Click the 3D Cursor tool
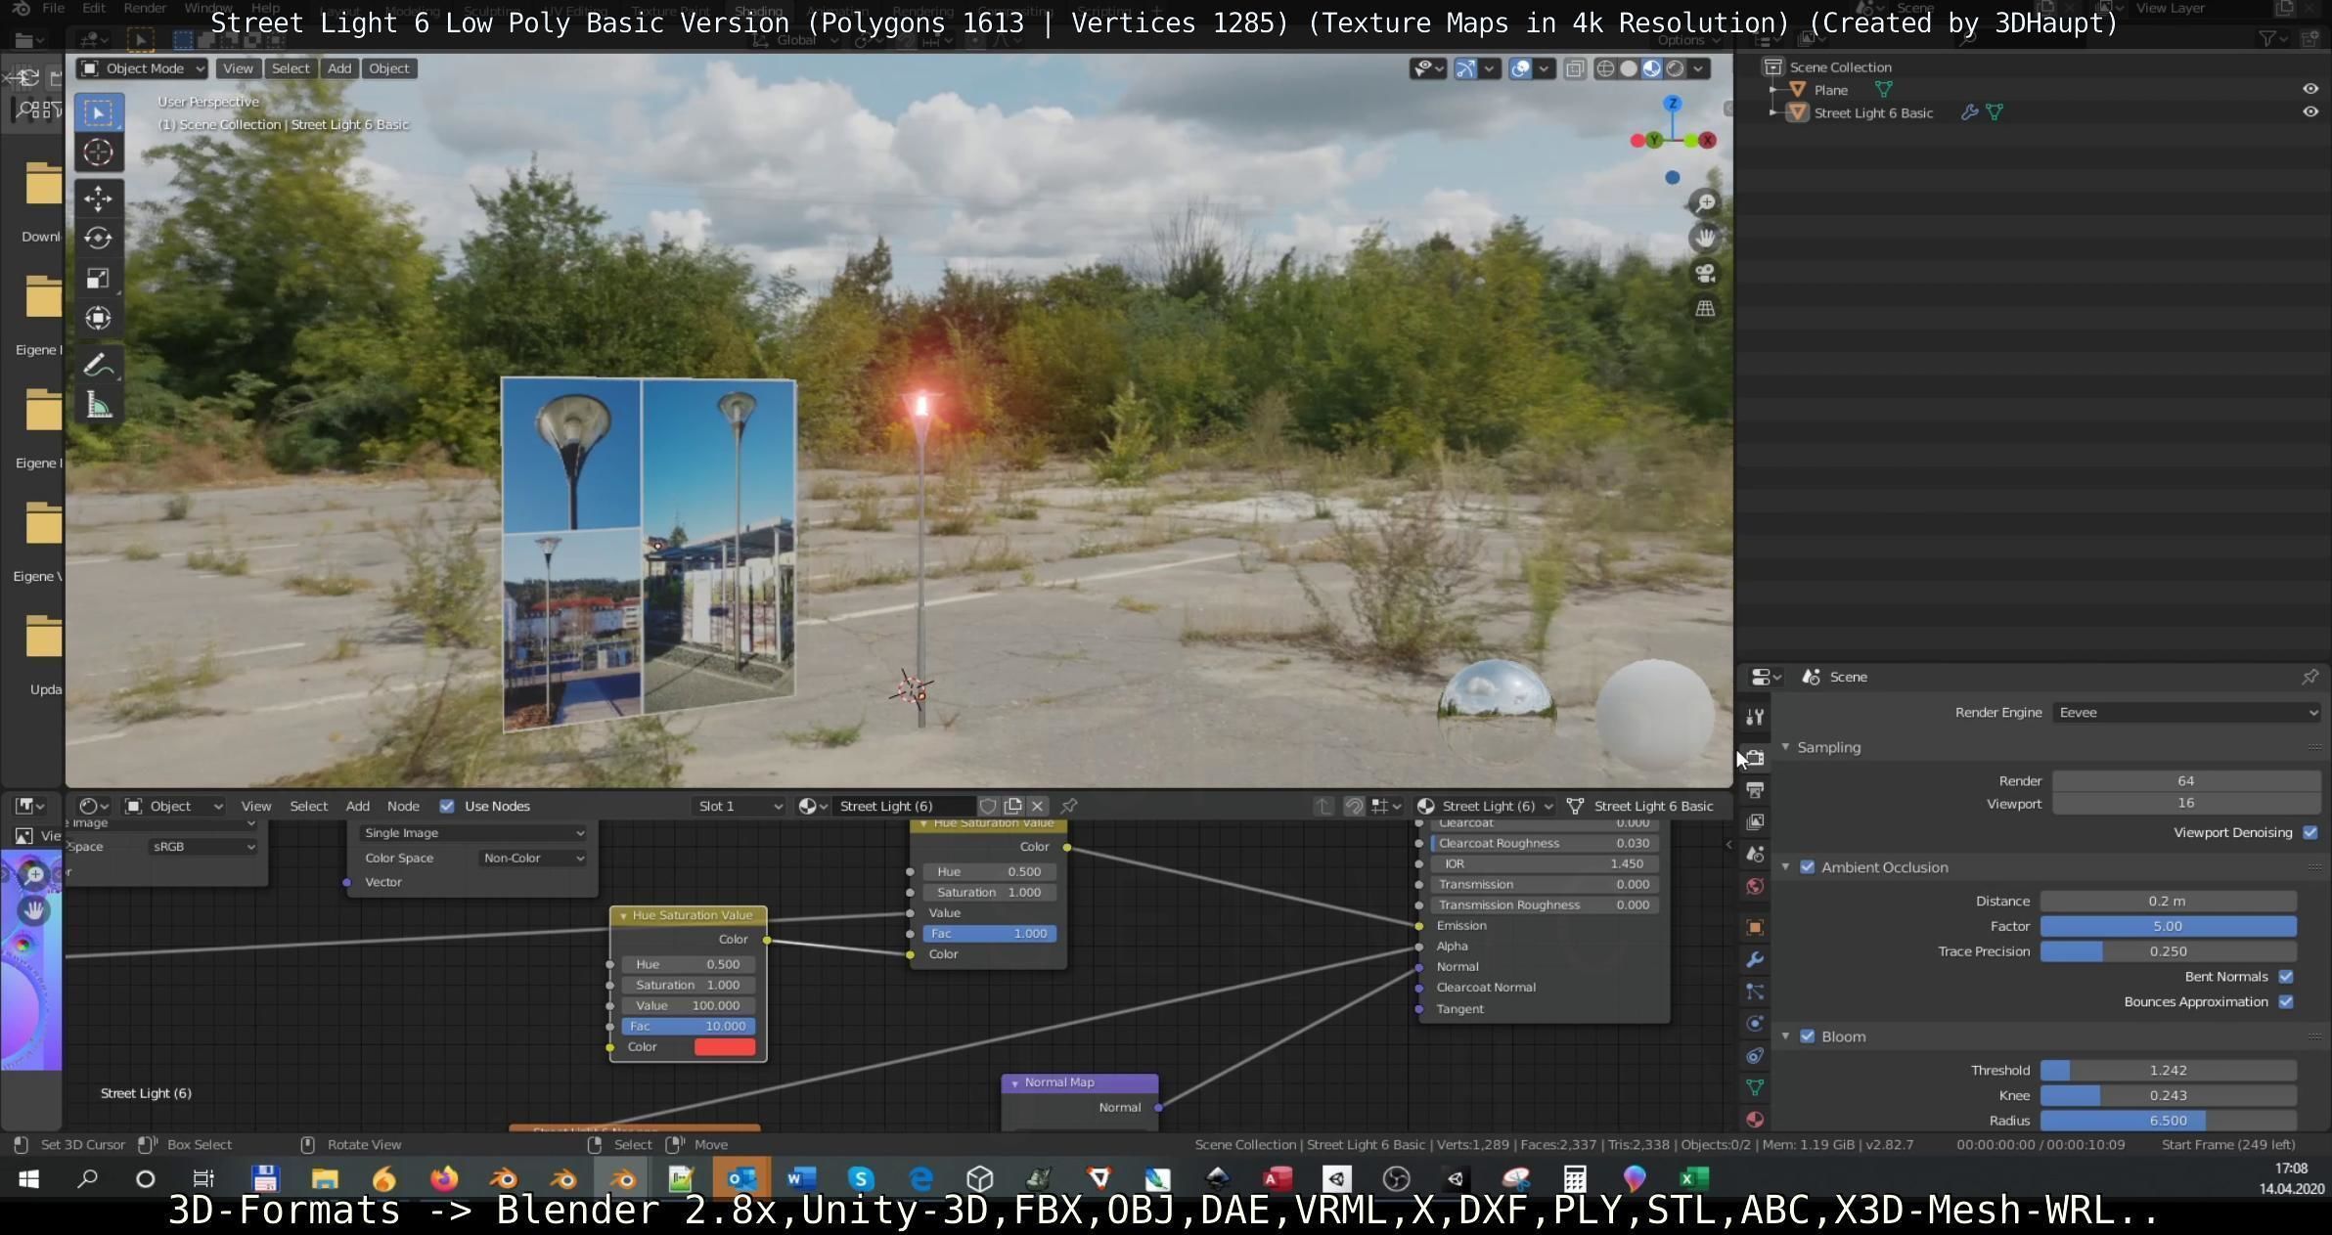Screen dimensions: 2332x1235 click(x=98, y=153)
